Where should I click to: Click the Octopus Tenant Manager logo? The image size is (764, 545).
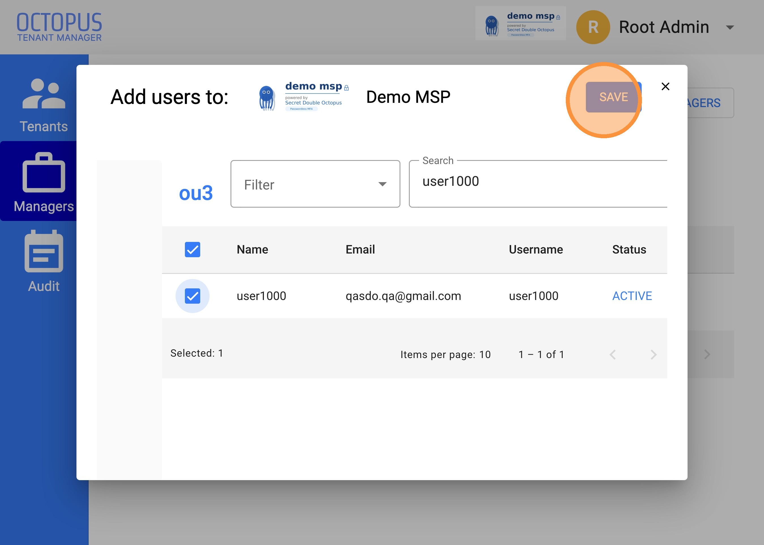point(59,27)
